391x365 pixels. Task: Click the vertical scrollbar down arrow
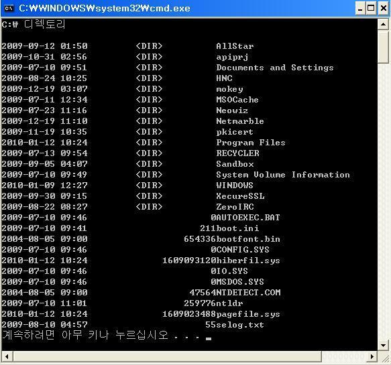[383, 345]
